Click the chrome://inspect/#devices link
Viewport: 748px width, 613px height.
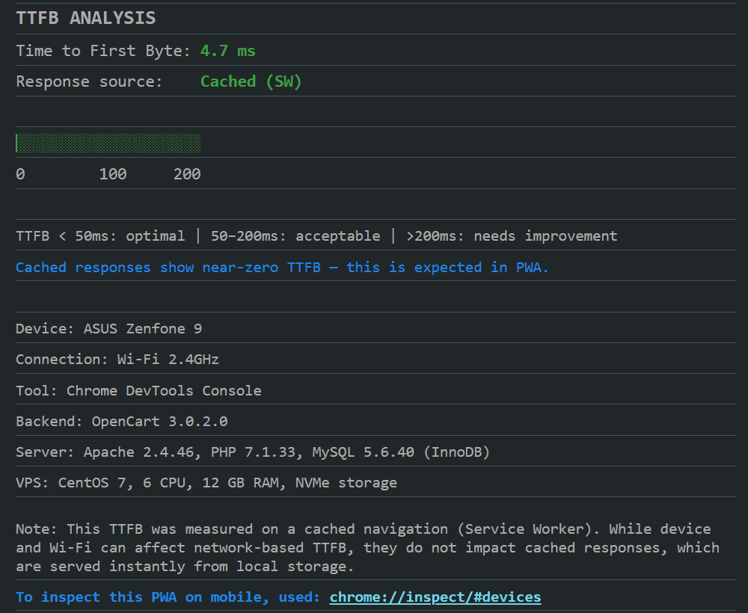point(435,597)
